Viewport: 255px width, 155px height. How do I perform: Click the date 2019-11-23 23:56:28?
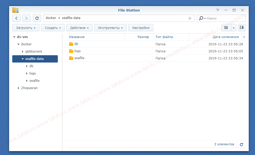[226, 44]
